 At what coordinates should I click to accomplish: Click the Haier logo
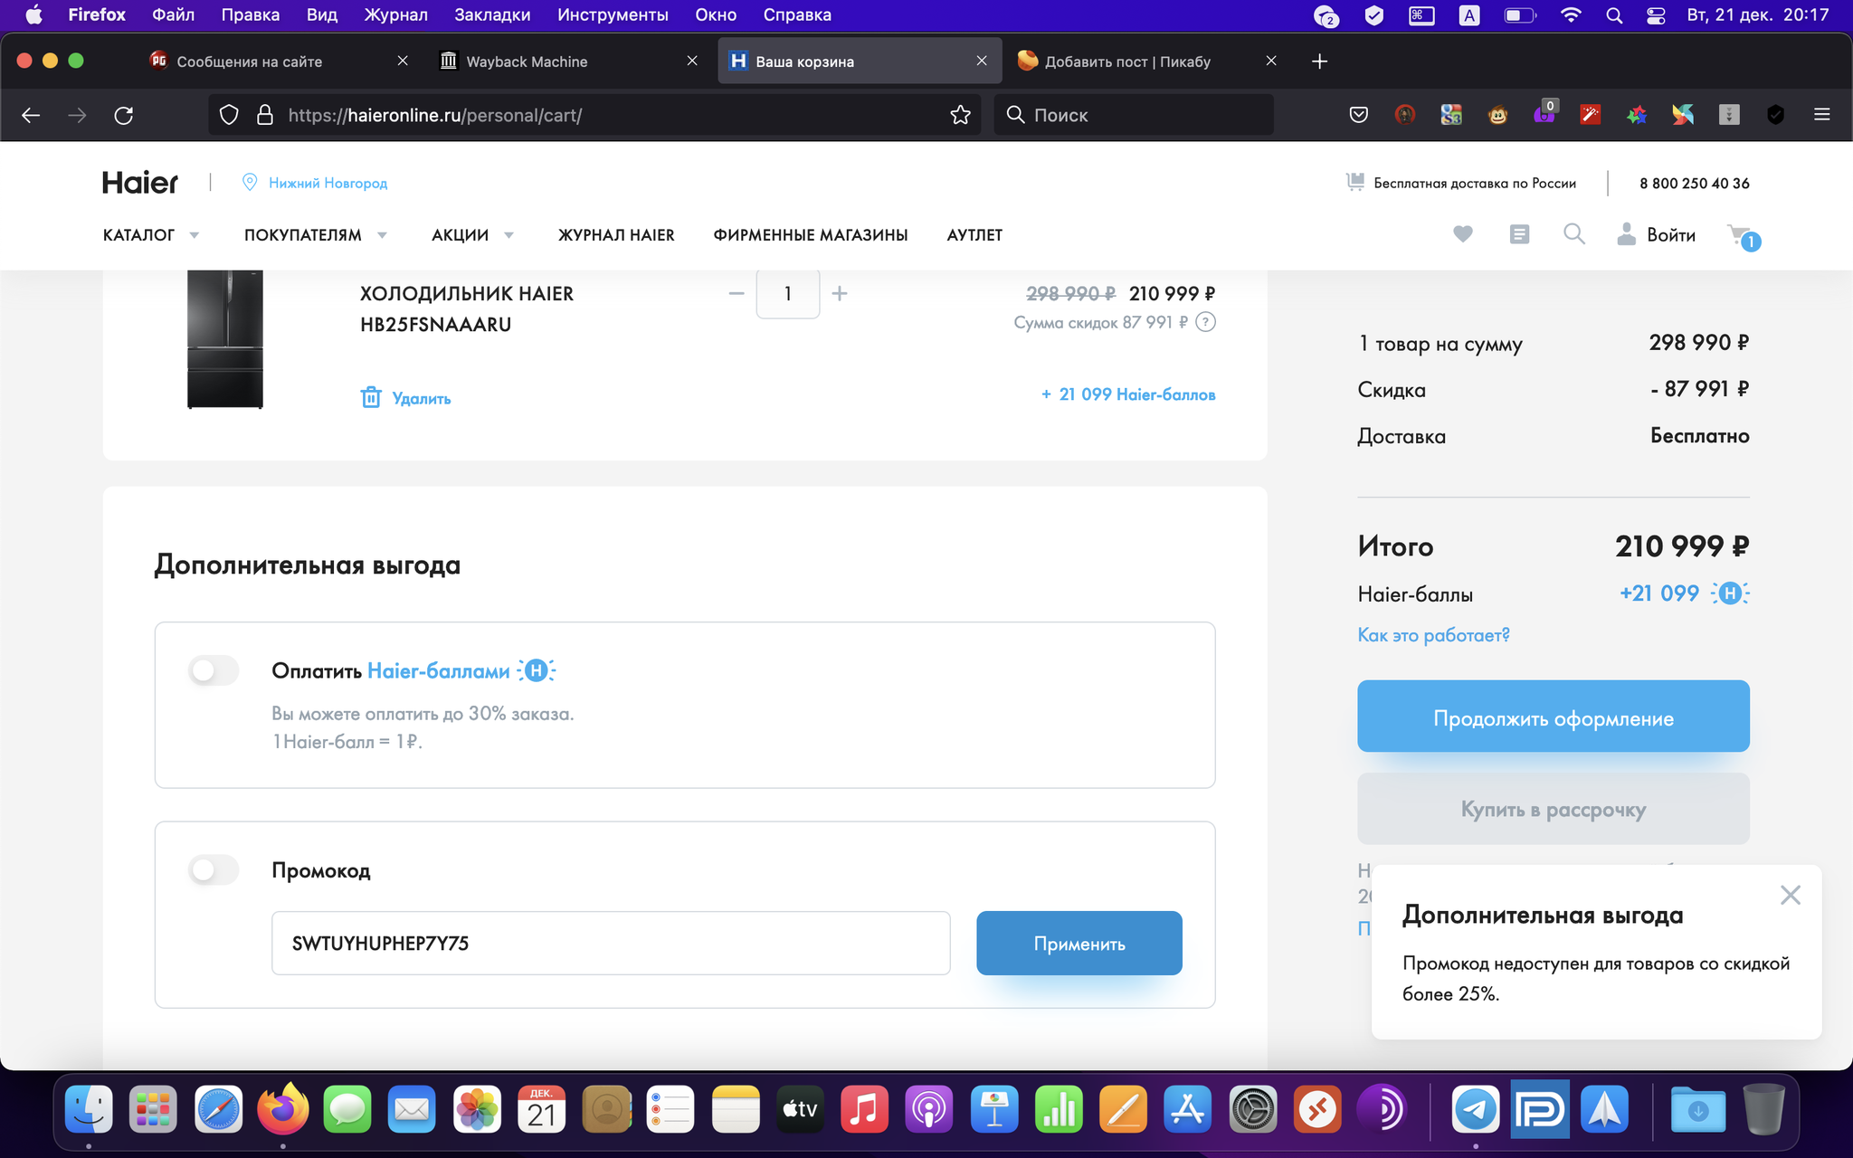pyautogui.click(x=140, y=183)
